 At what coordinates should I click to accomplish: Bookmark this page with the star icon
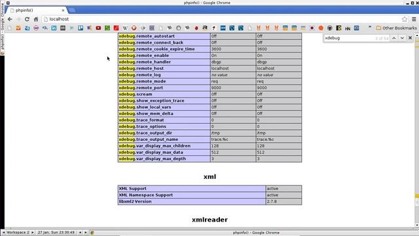tap(405, 19)
